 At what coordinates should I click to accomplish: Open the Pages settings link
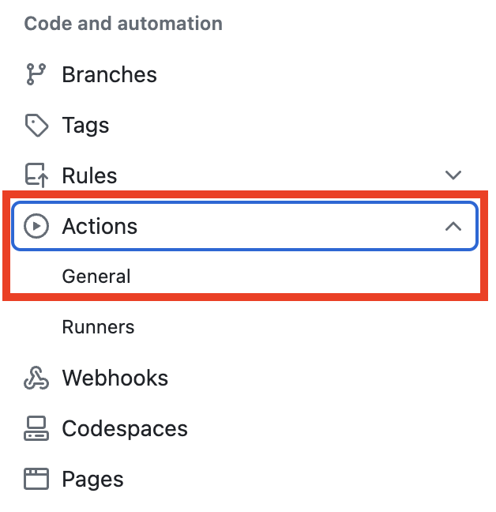pyautogui.click(x=92, y=480)
